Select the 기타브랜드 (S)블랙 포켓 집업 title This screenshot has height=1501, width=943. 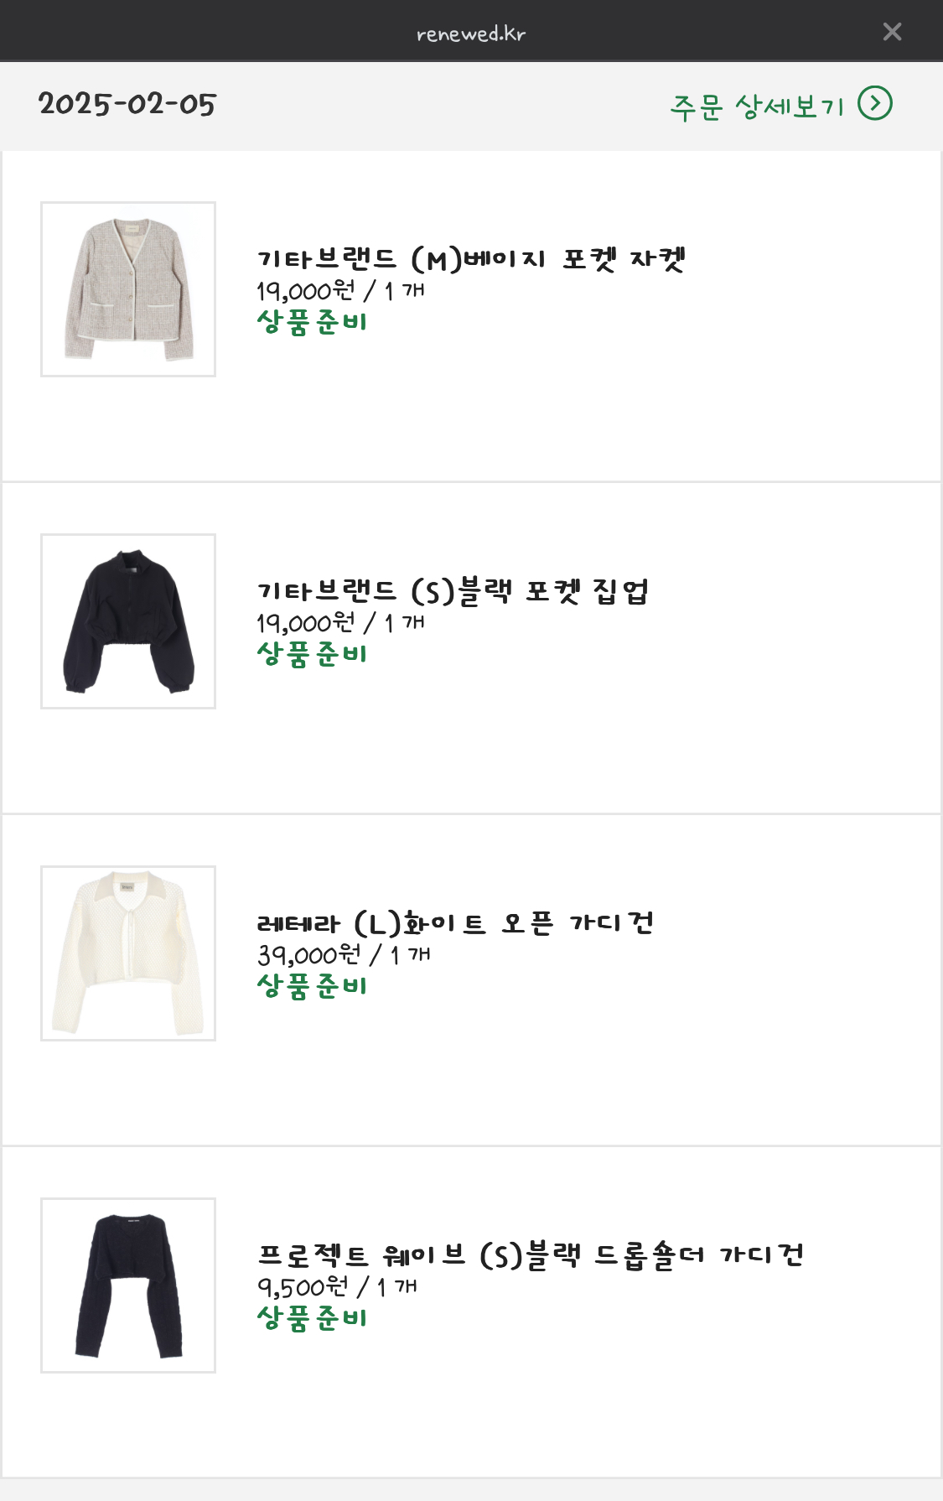pyautogui.click(x=453, y=591)
